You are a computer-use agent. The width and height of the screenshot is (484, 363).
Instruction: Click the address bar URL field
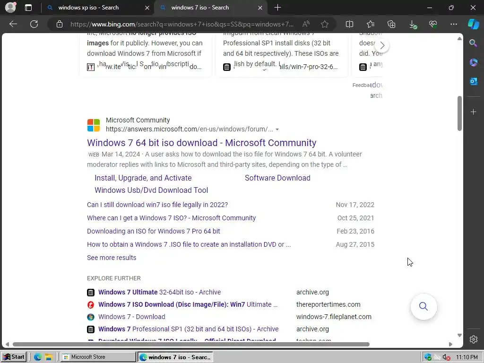pos(182,24)
